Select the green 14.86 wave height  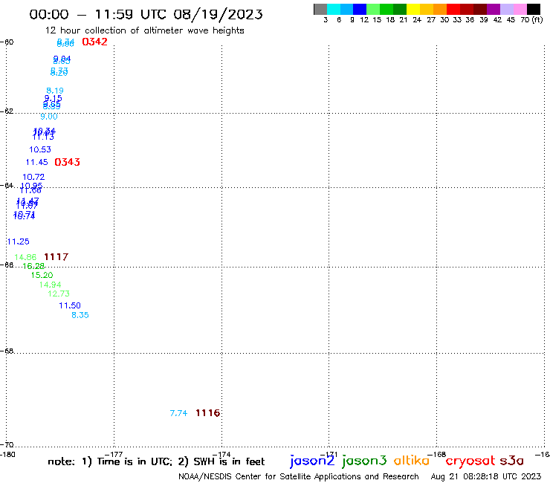coord(25,257)
